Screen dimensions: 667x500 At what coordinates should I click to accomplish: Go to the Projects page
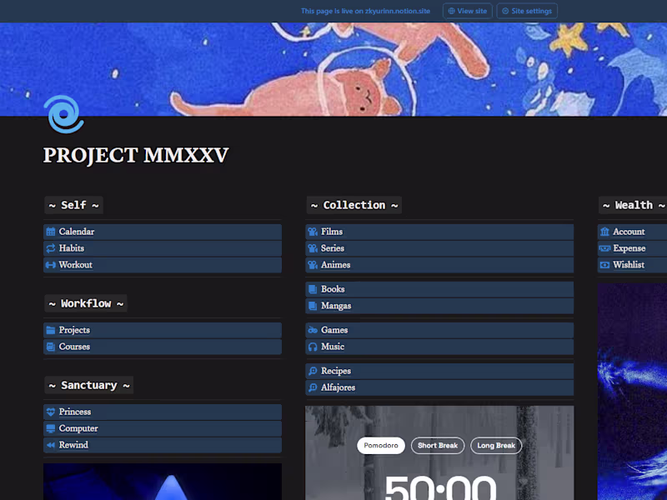(163, 330)
